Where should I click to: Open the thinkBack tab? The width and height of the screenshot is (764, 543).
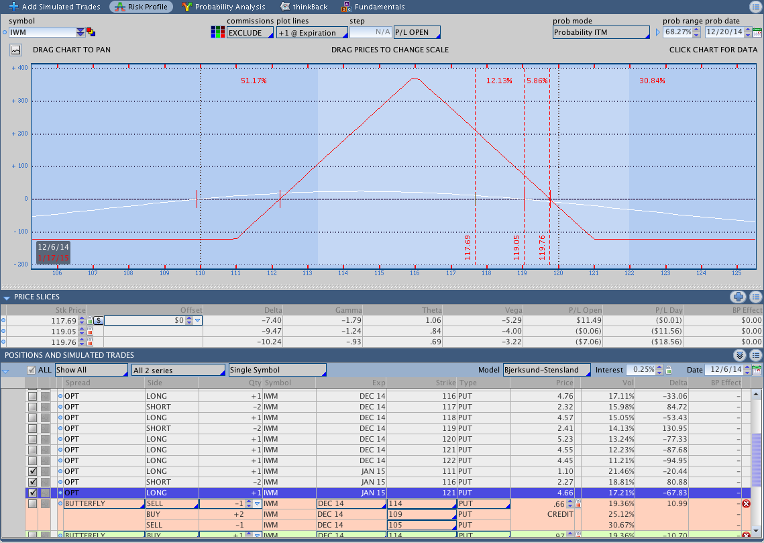coord(305,7)
